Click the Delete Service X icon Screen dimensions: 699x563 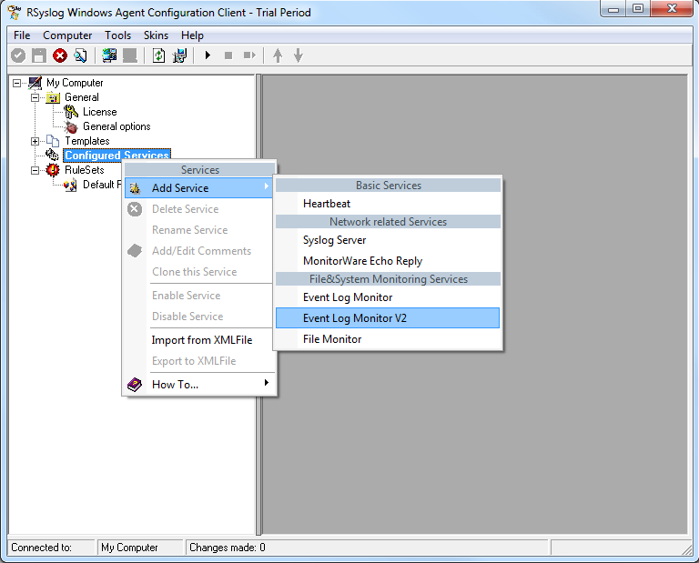coord(135,209)
